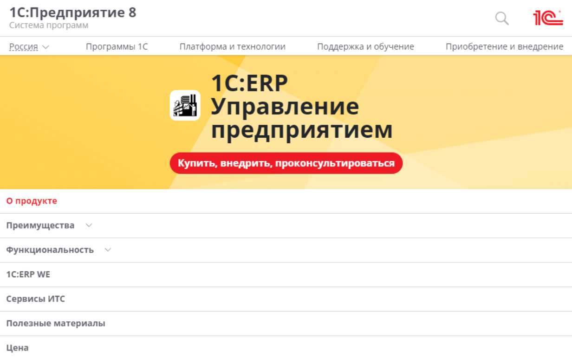The width and height of the screenshot is (572, 357).
Task: Select the Функциональность item
Action: (50, 250)
